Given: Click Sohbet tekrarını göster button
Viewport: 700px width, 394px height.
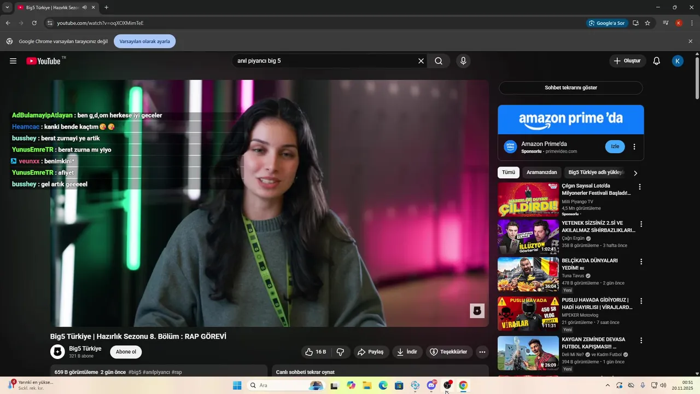Looking at the screenshot, I should point(570,88).
